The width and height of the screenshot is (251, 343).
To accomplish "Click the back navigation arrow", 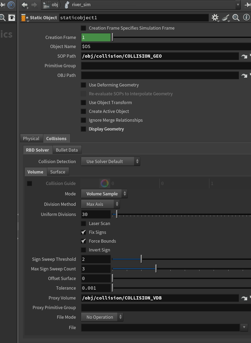I will tap(25, 5).
